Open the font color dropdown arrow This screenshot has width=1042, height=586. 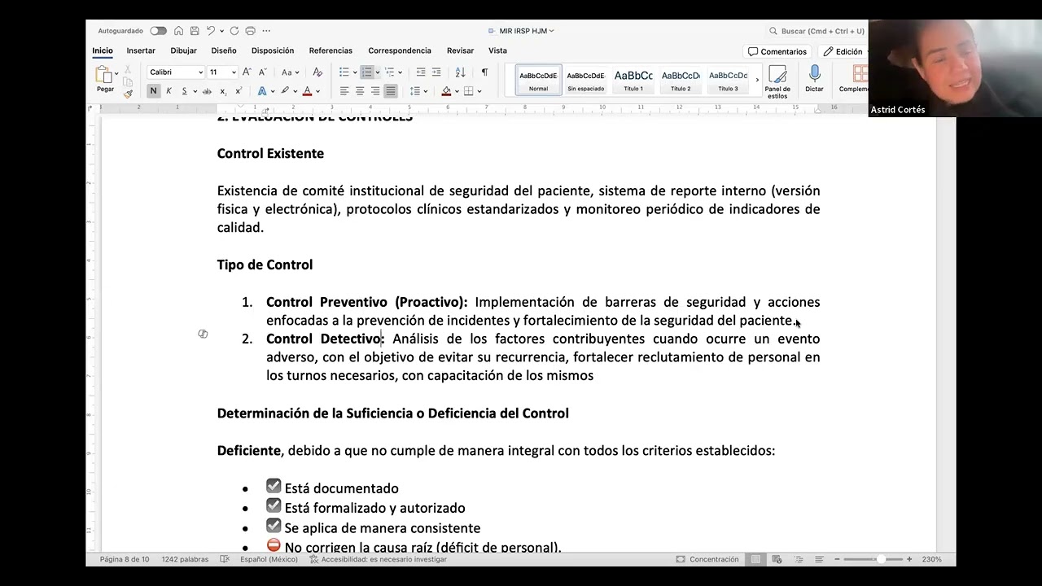(317, 91)
